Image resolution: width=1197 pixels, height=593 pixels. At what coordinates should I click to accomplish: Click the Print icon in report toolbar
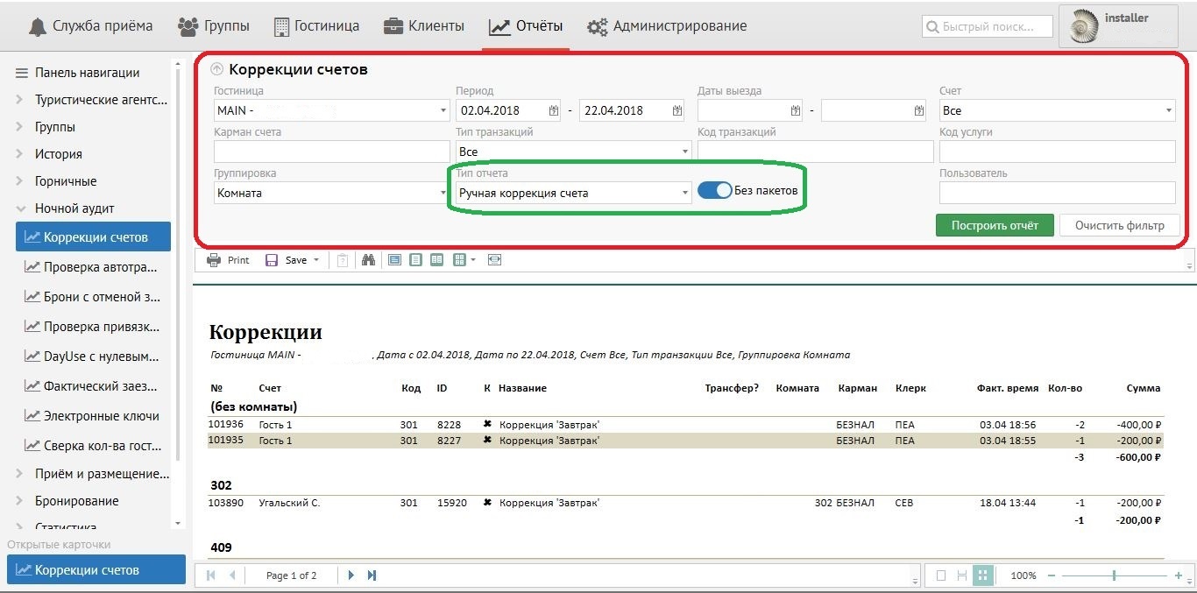click(214, 260)
